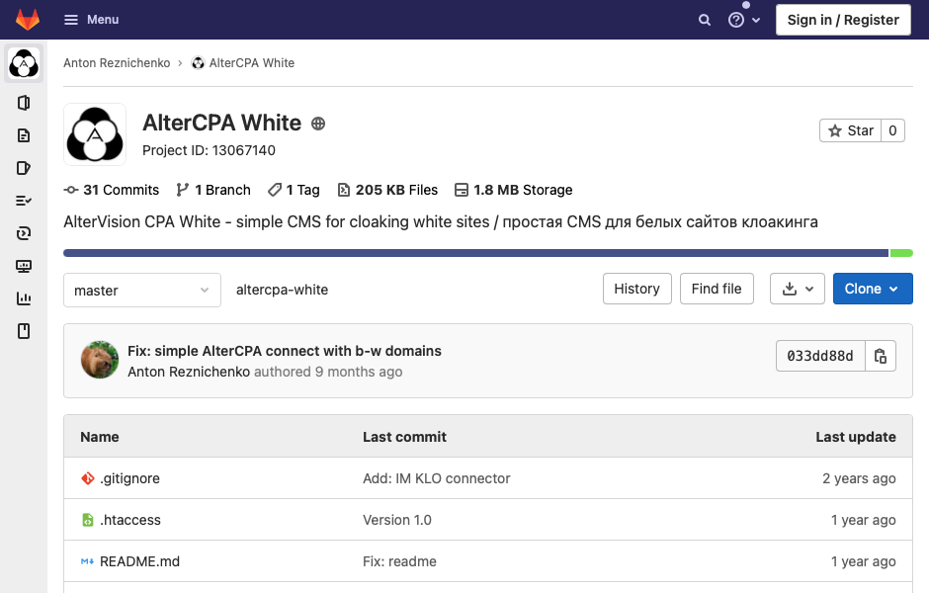The image size is (929, 593).
Task: Go to AlterCPA White breadcrumb link
Action: (243, 63)
